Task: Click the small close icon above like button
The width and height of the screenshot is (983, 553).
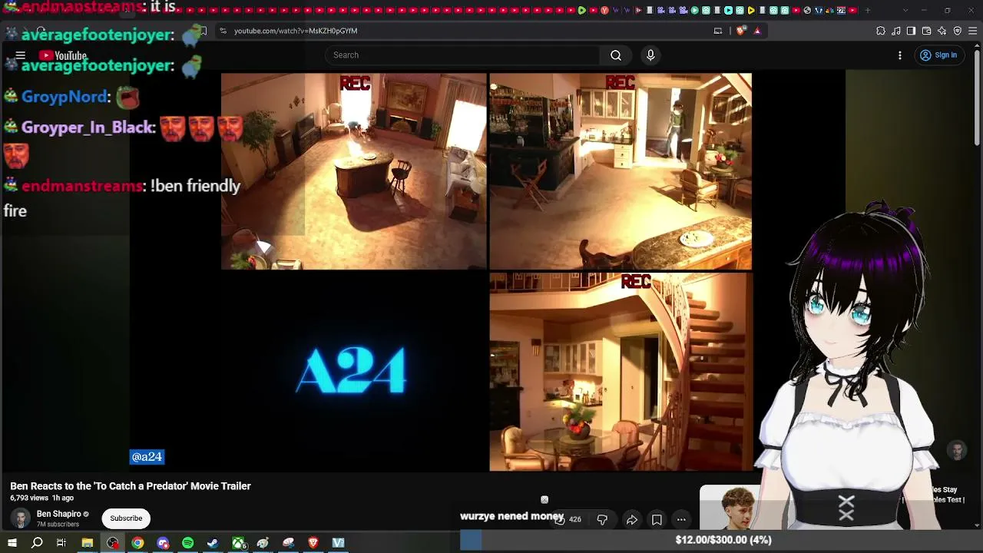Action: pyautogui.click(x=544, y=500)
